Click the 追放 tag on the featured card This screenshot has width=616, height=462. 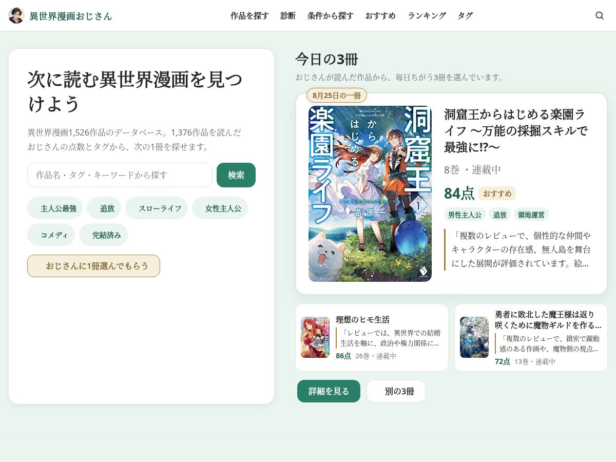click(500, 215)
